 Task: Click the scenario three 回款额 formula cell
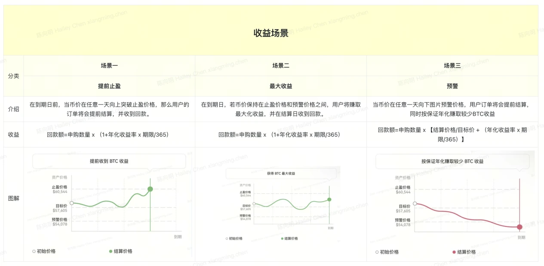452,135
